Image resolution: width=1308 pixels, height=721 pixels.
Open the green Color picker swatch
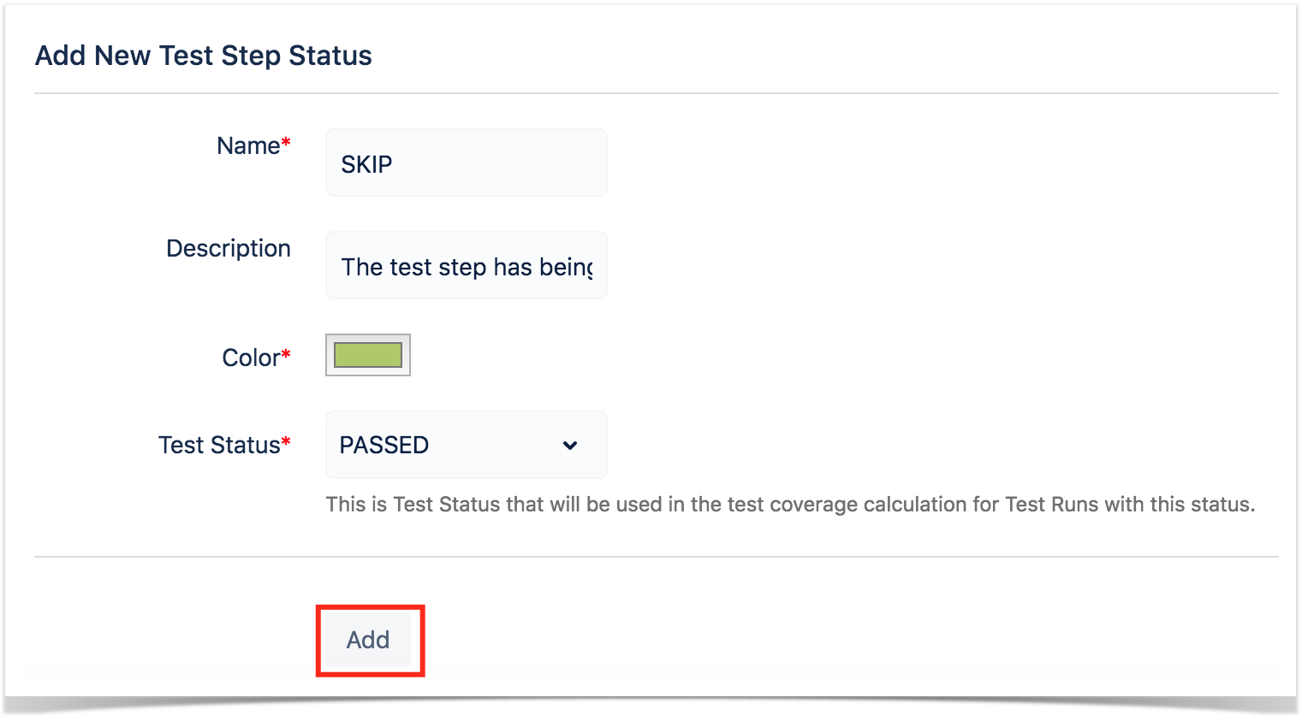(368, 355)
